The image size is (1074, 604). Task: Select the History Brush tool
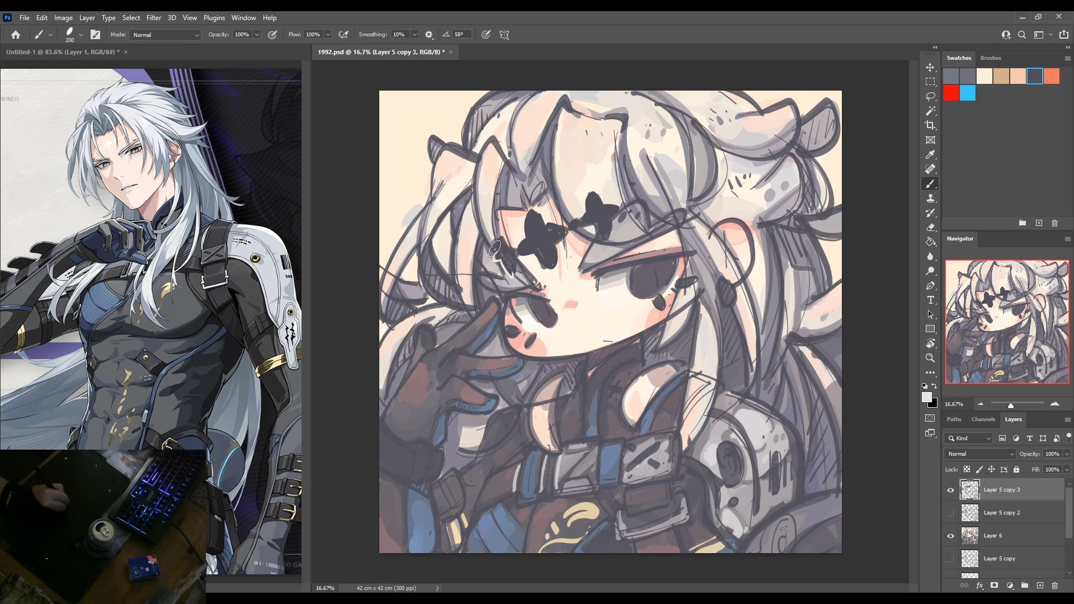pyautogui.click(x=930, y=213)
